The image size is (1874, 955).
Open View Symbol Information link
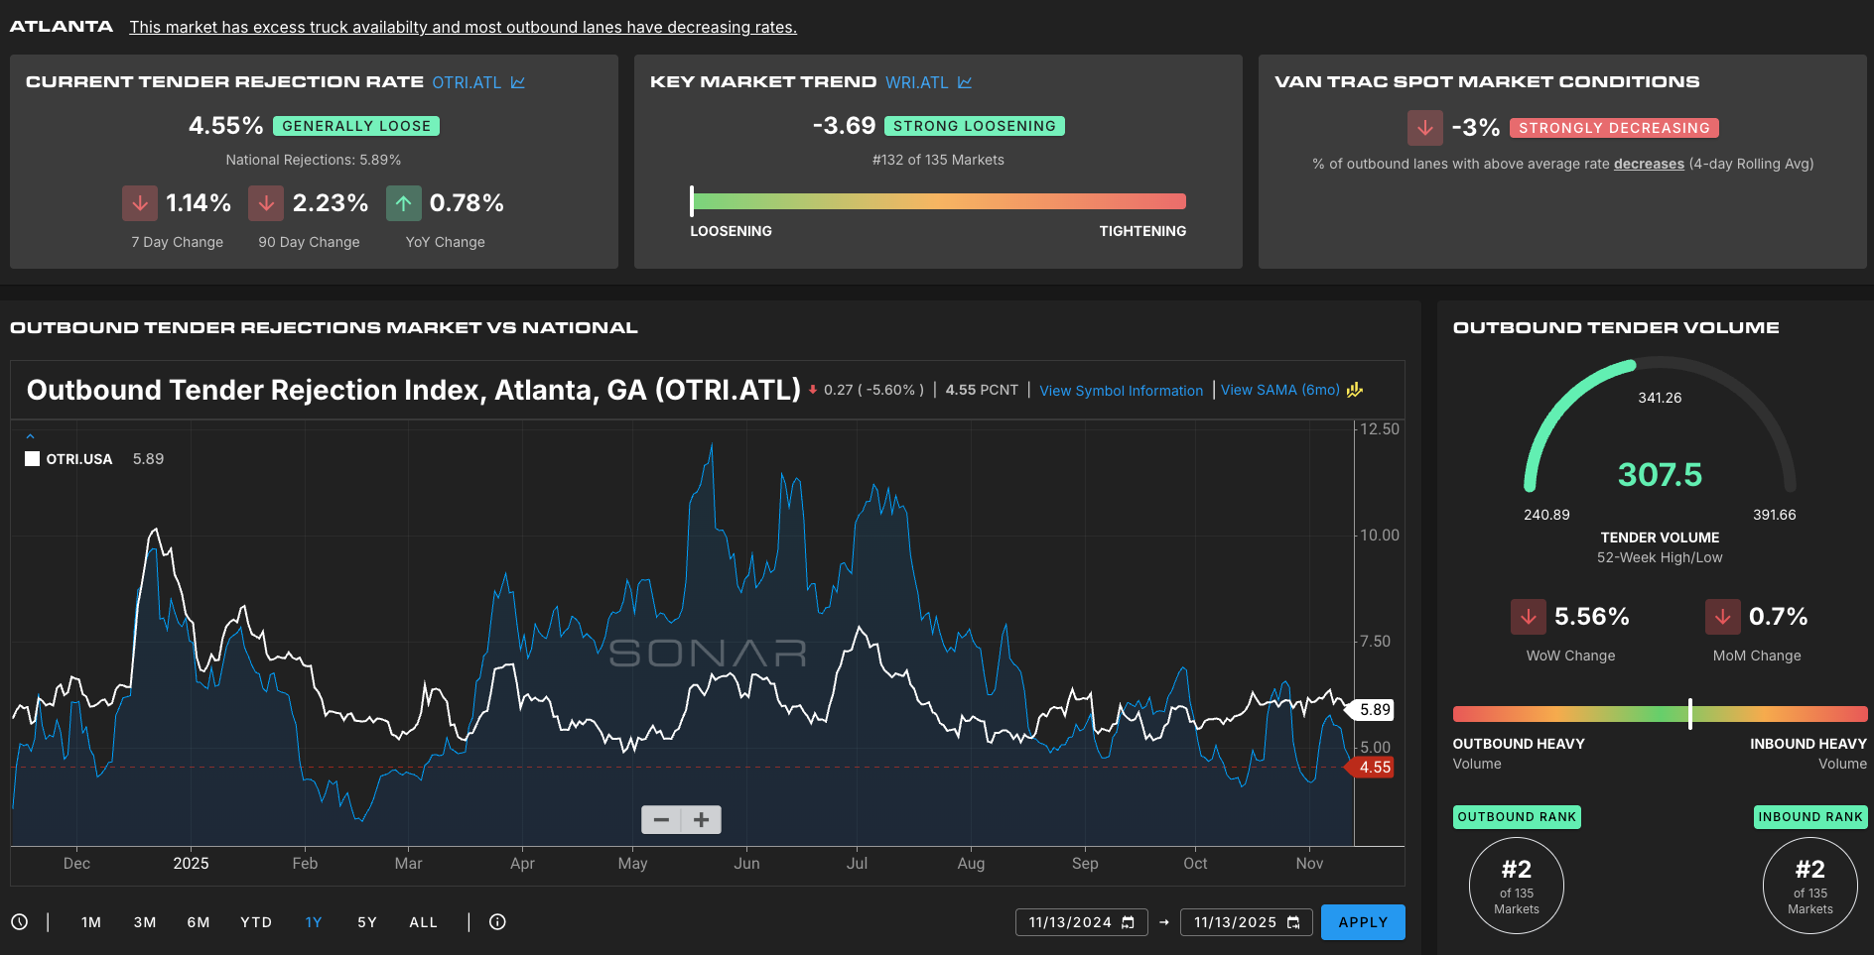tap(1121, 391)
